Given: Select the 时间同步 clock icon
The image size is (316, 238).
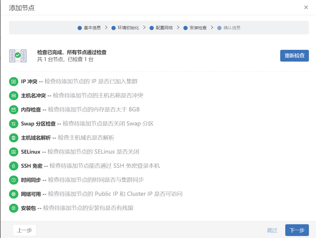Looking at the screenshot, I should point(13,180).
